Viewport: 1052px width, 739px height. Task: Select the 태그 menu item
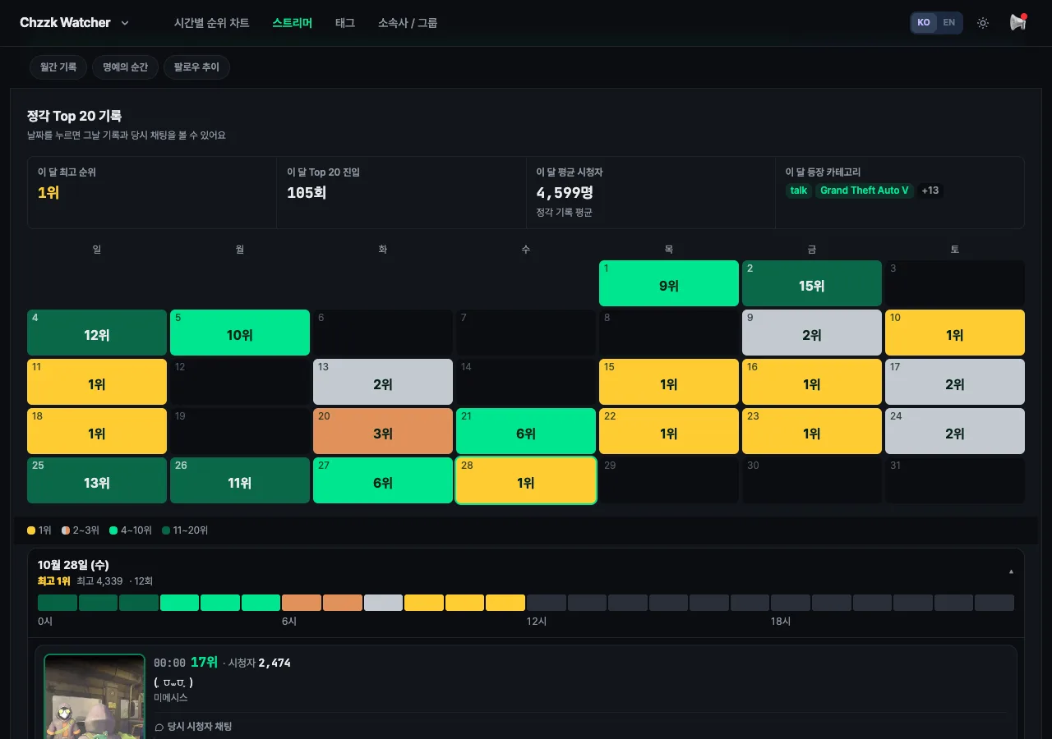(345, 23)
